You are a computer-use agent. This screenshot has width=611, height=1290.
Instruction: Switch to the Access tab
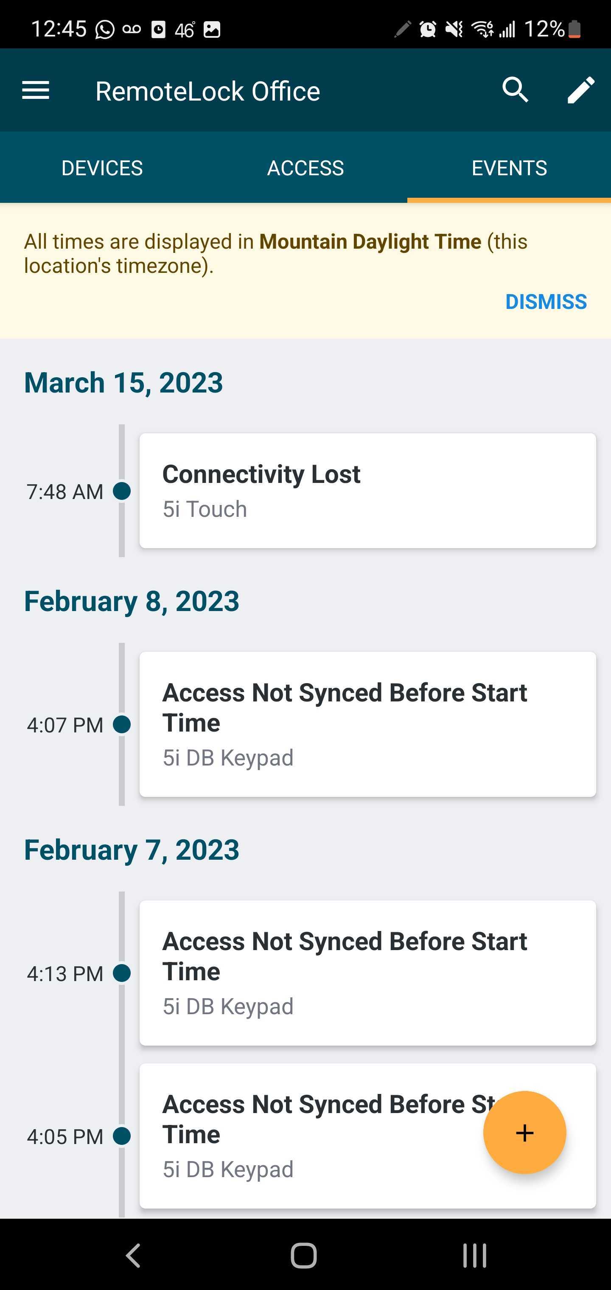tap(305, 168)
